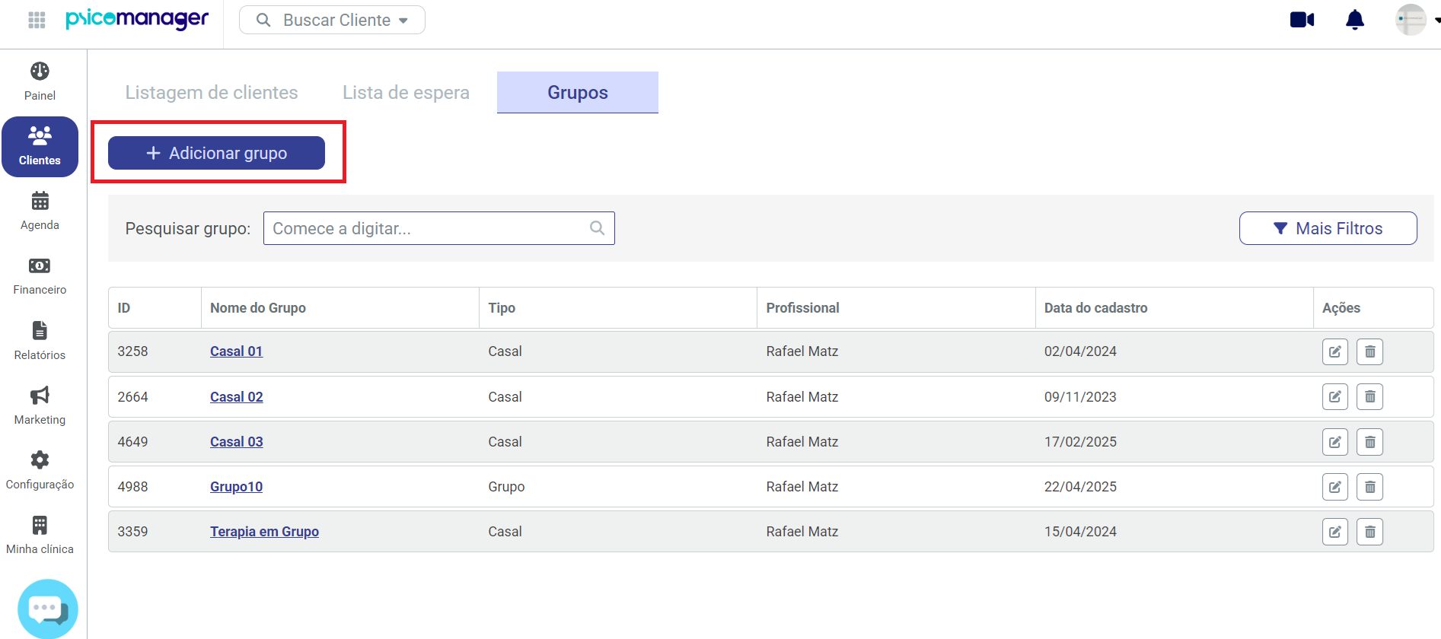The height and width of the screenshot is (639, 1441).
Task: Open the chat support bubble
Action: pos(47,609)
